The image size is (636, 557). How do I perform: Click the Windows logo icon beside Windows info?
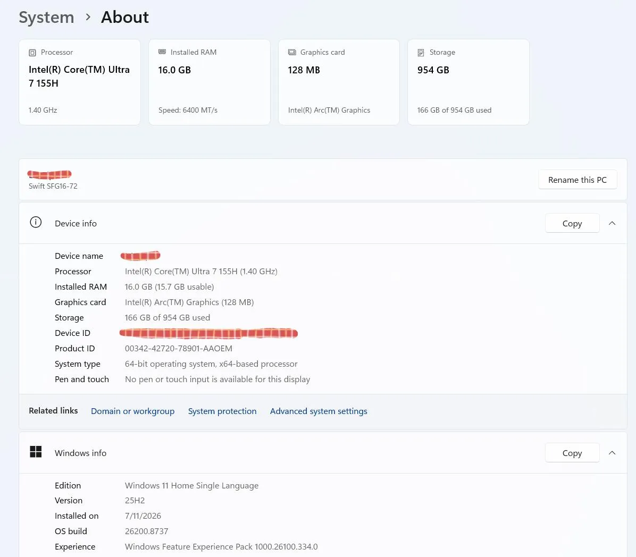tap(36, 452)
